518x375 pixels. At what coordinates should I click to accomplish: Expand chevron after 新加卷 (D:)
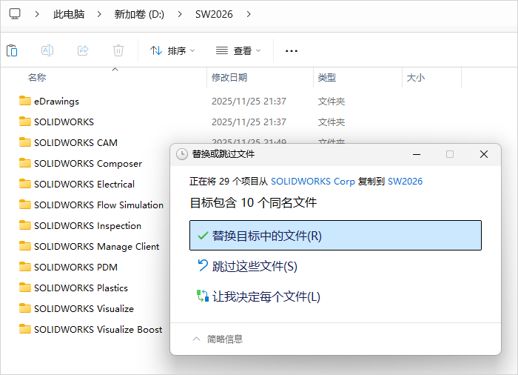pos(180,14)
